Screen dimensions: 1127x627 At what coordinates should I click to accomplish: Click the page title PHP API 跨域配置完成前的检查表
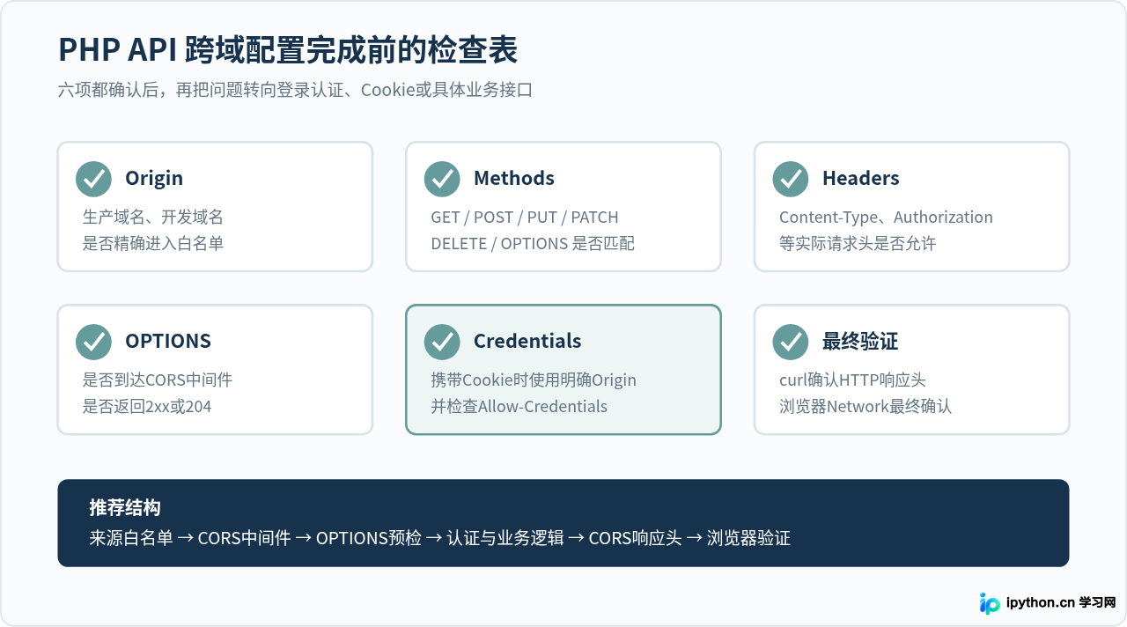288,50
